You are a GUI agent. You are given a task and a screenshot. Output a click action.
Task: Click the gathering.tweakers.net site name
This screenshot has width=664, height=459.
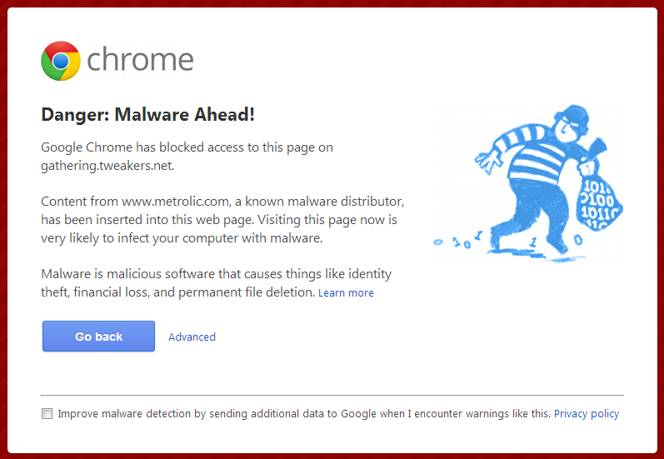tap(107, 165)
